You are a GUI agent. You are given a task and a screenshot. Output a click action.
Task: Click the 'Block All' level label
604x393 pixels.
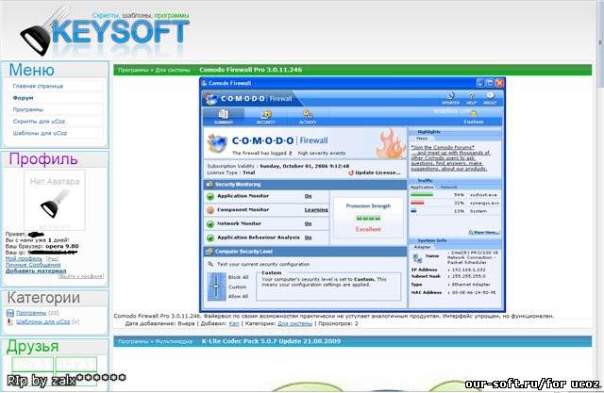[239, 277]
